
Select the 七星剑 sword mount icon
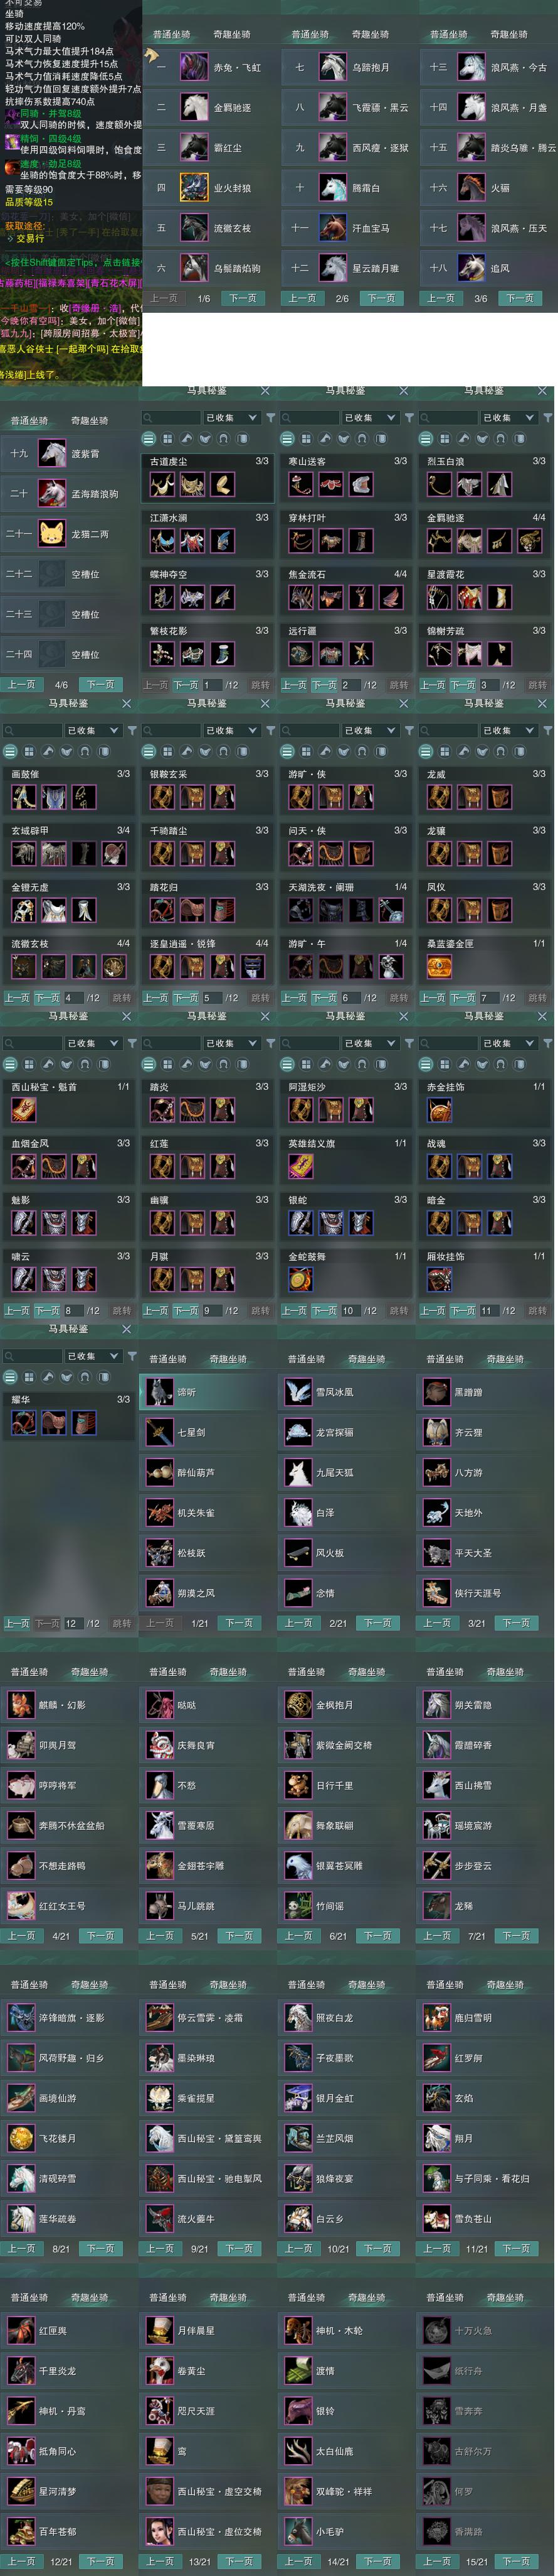pyautogui.click(x=160, y=1432)
